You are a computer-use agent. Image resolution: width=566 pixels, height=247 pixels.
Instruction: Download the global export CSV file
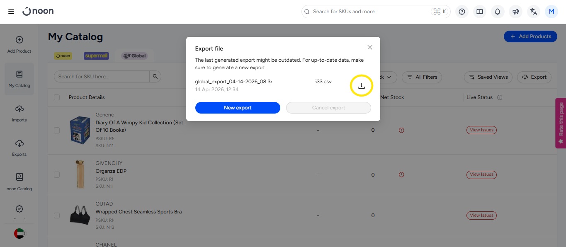(x=361, y=86)
